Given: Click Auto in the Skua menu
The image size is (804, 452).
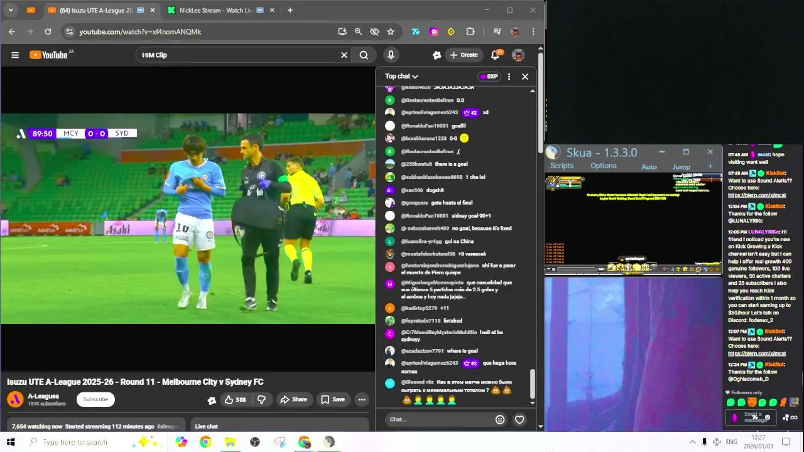Looking at the screenshot, I should click(x=649, y=167).
